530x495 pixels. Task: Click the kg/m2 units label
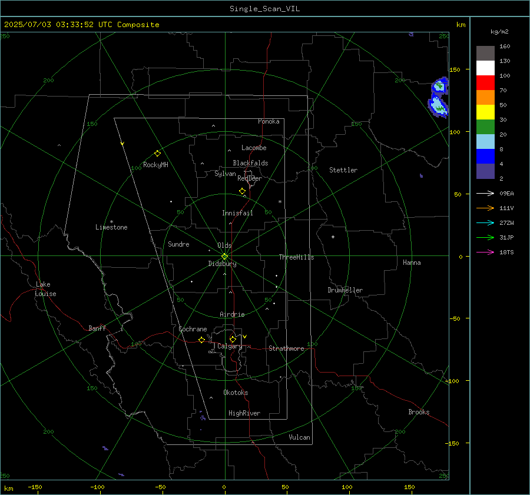tap(499, 32)
